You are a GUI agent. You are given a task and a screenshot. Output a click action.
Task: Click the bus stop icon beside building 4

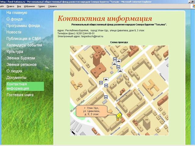coord(106,97)
